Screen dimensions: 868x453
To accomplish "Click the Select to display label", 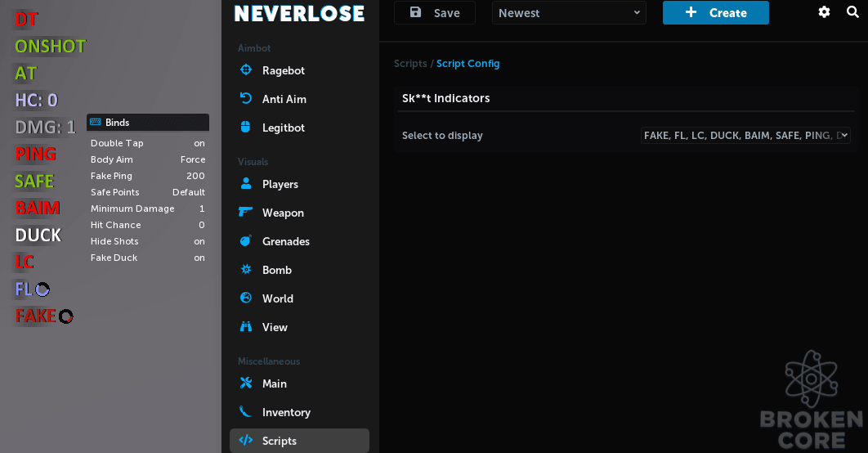I will click(442, 135).
